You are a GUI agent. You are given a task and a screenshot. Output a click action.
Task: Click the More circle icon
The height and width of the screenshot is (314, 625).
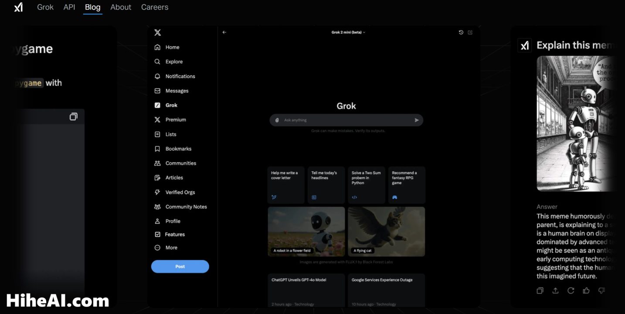pyautogui.click(x=157, y=248)
